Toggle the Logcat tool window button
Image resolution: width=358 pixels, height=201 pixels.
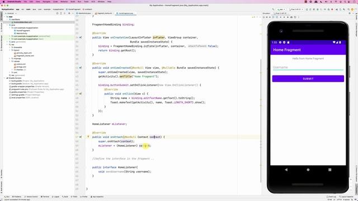tap(55, 197)
